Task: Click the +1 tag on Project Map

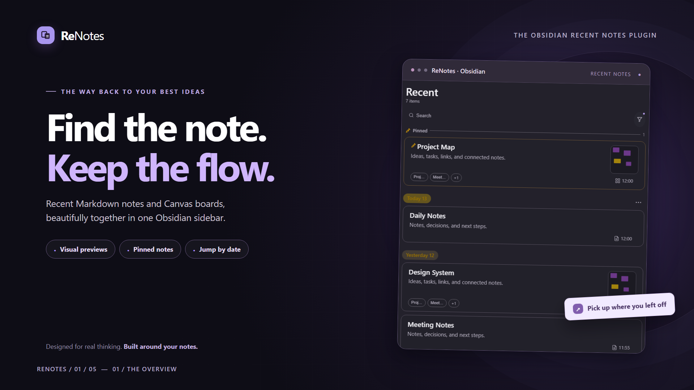Action: point(456,178)
